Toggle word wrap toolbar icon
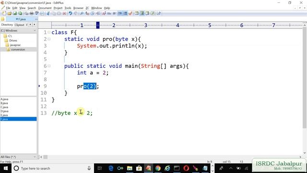This screenshot has width=307, height=173. [114, 13]
